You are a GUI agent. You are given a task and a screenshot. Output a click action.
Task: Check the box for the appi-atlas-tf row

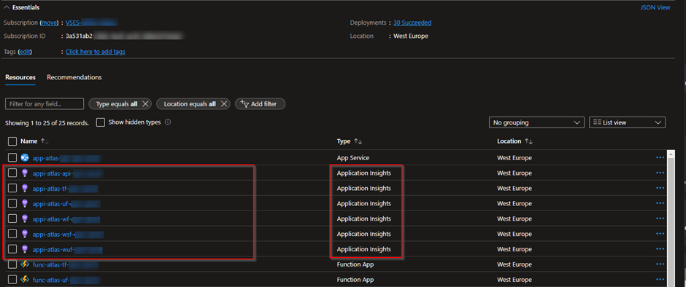pyautogui.click(x=12, y=188)
